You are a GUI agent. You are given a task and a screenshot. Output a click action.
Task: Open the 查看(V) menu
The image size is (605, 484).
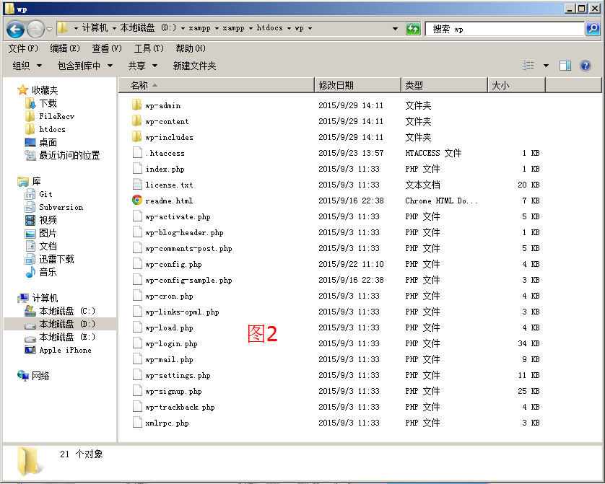tap(107, 48)
